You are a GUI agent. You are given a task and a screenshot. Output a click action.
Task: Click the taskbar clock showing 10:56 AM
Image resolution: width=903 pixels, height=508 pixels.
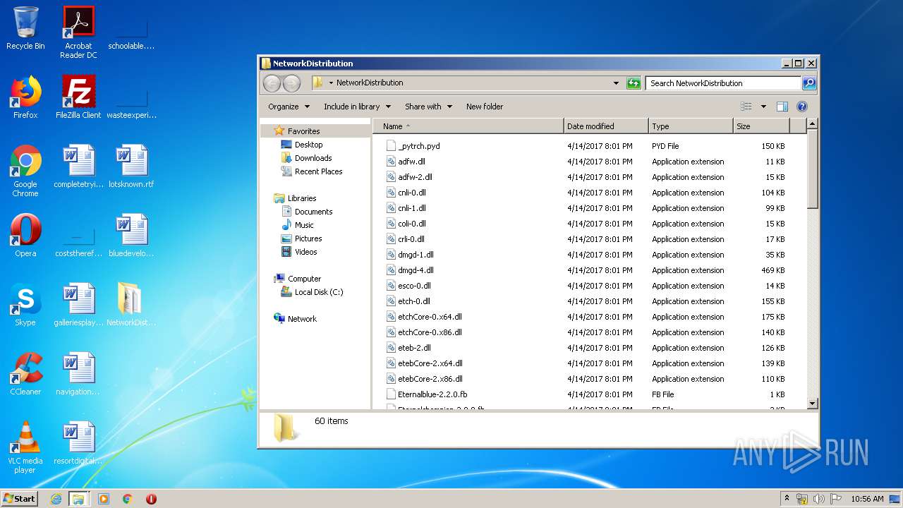click(867, 499)
